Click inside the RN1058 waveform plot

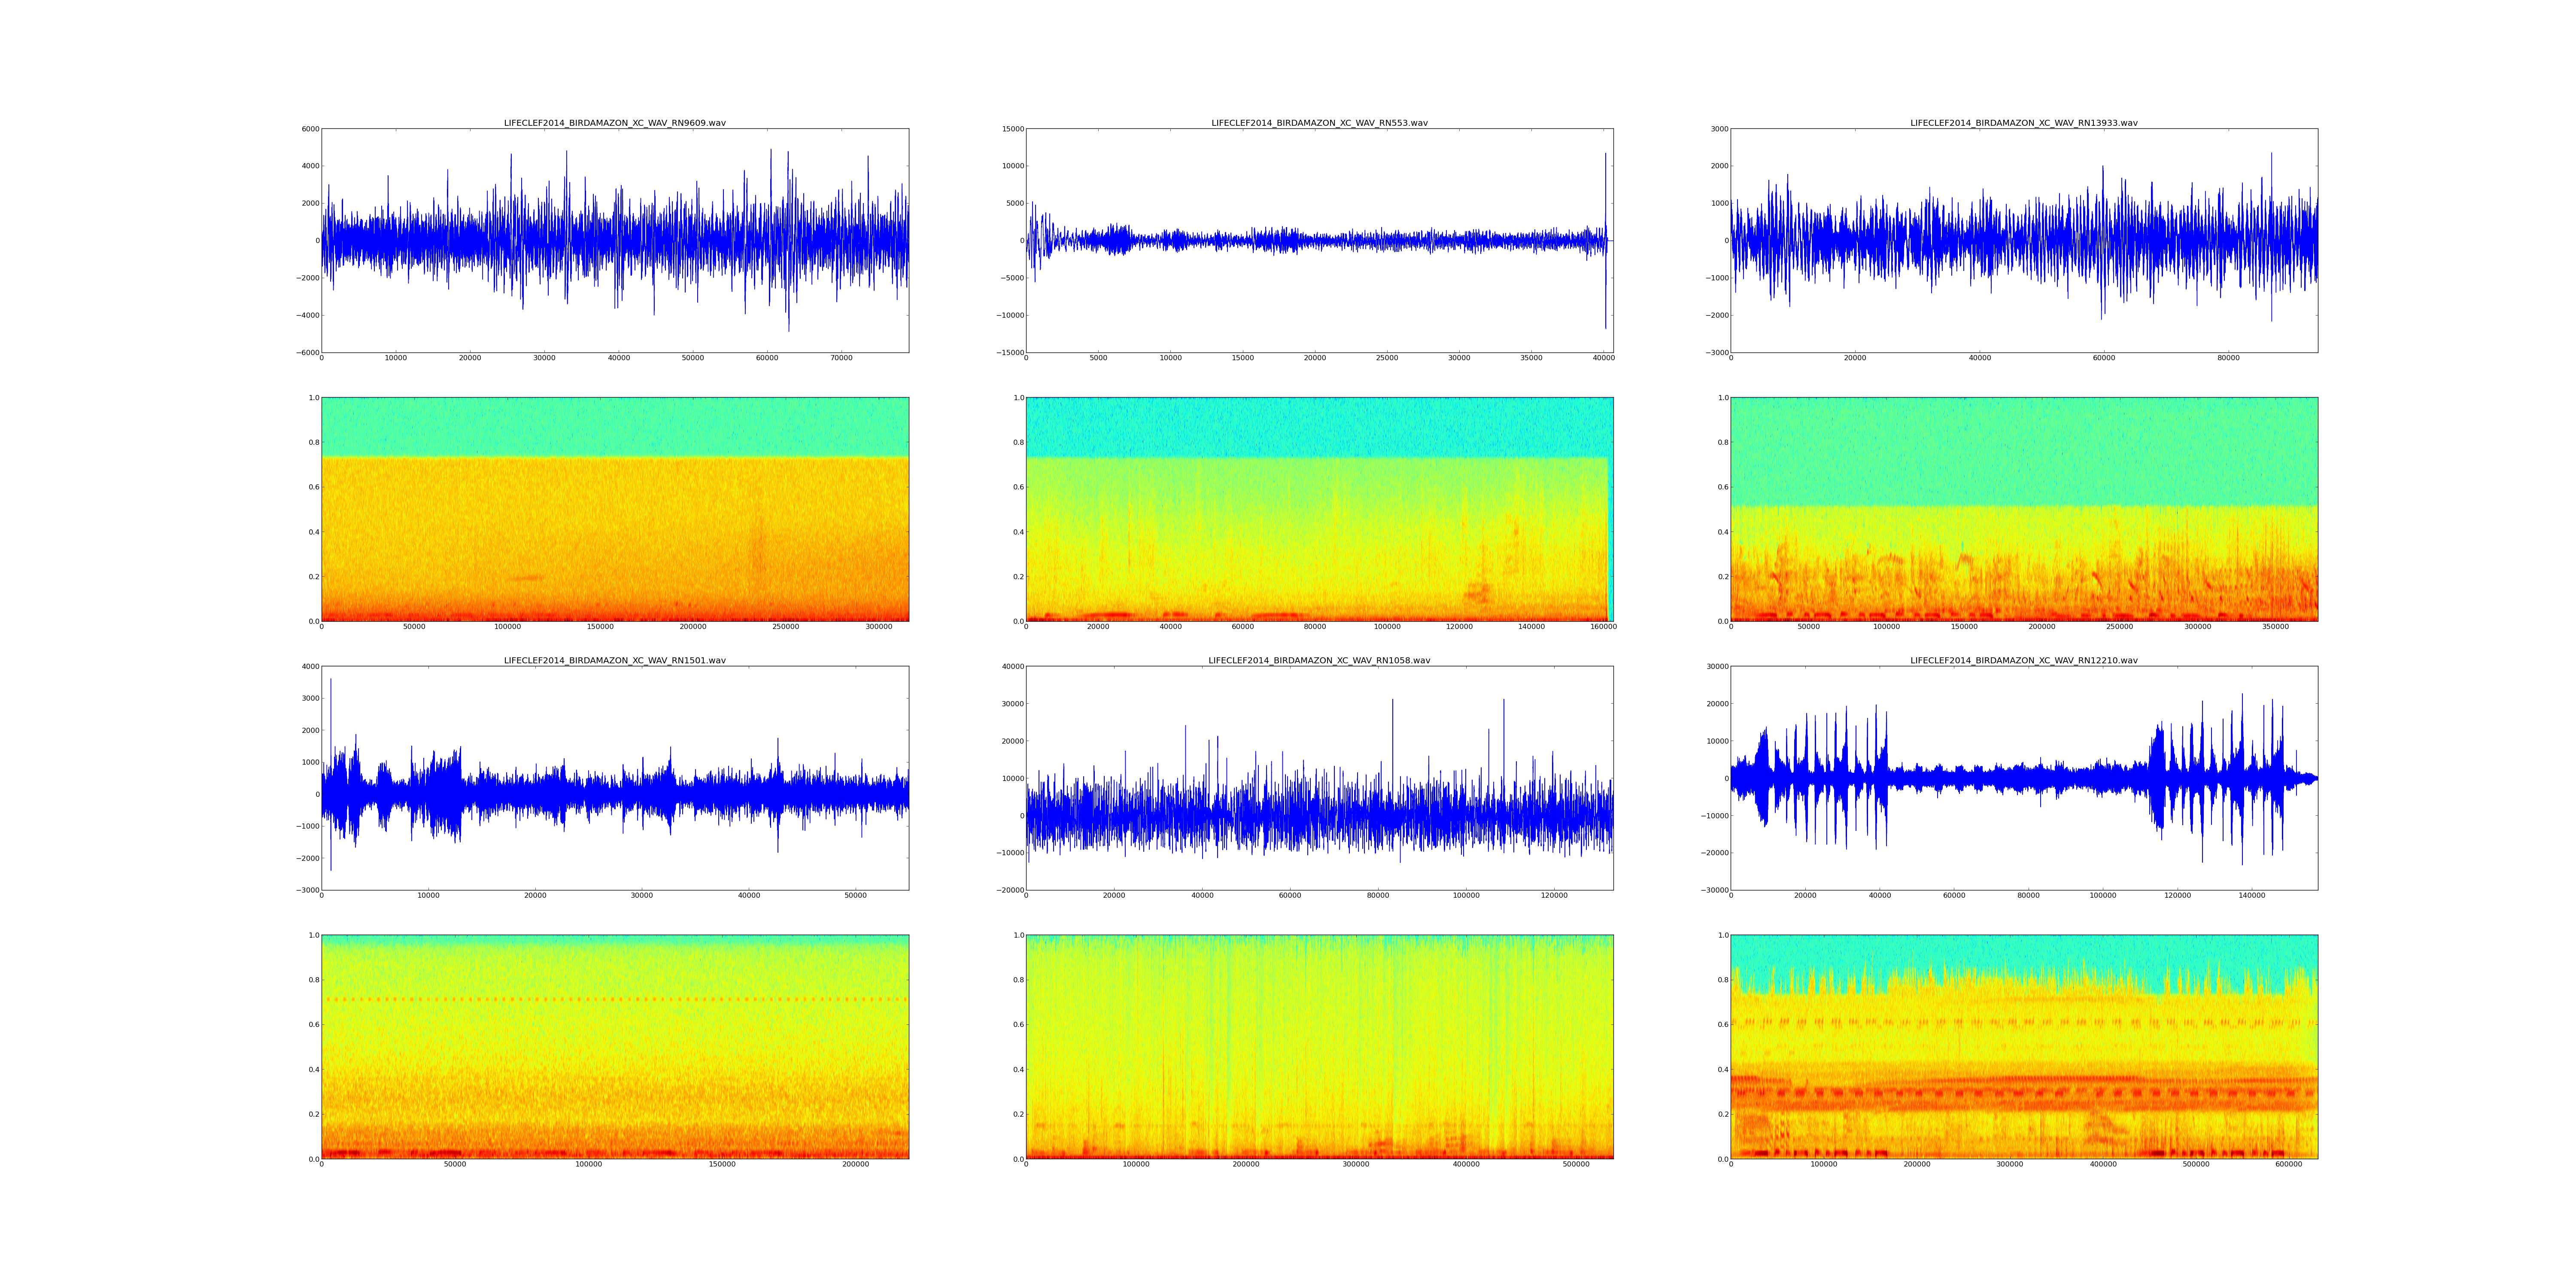(x=1319, y=778)
